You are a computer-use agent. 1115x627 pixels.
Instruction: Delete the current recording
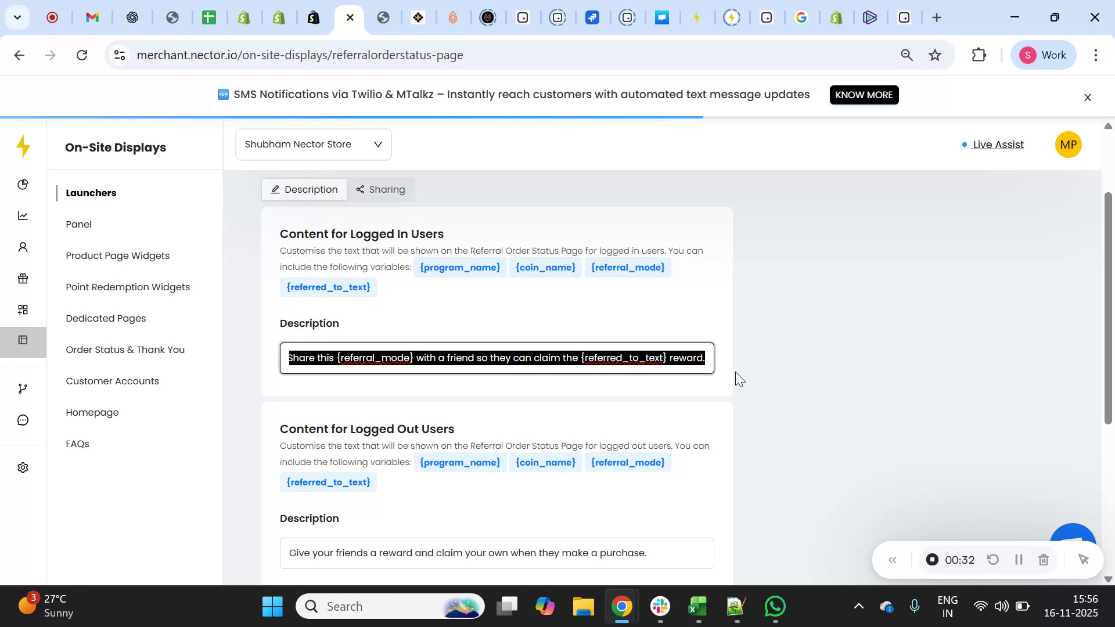coord(1044,559)
